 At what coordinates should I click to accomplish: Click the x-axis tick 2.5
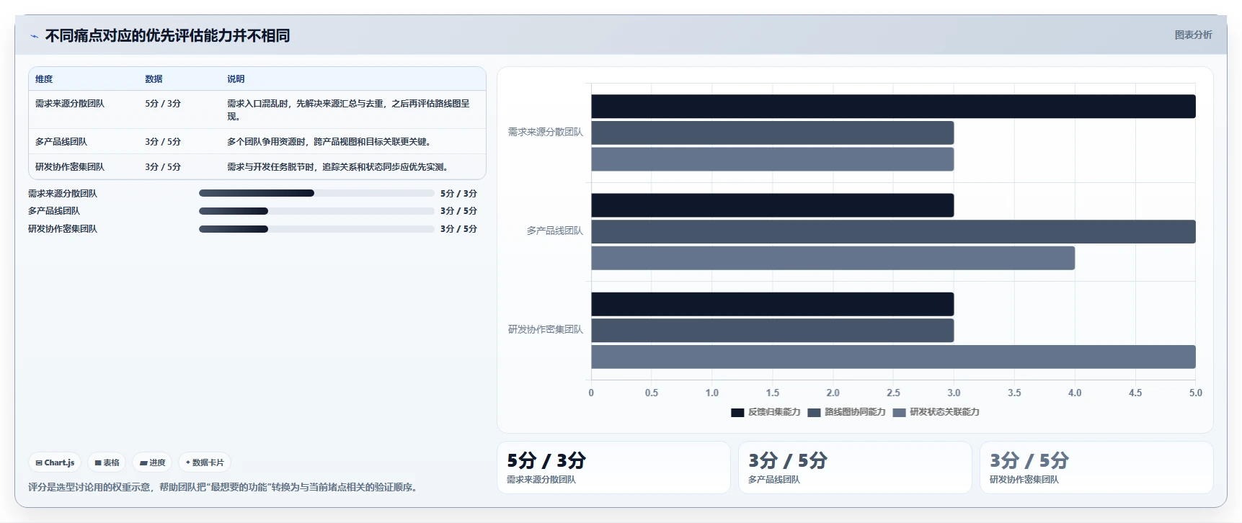pos(893,393)
